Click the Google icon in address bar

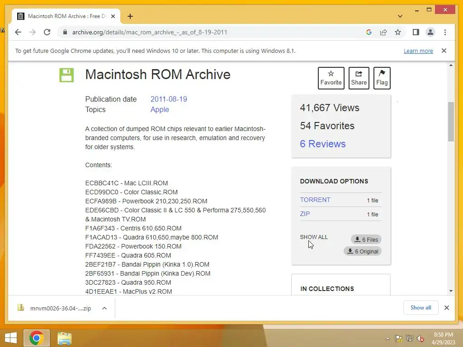click(x=369, y=32)
